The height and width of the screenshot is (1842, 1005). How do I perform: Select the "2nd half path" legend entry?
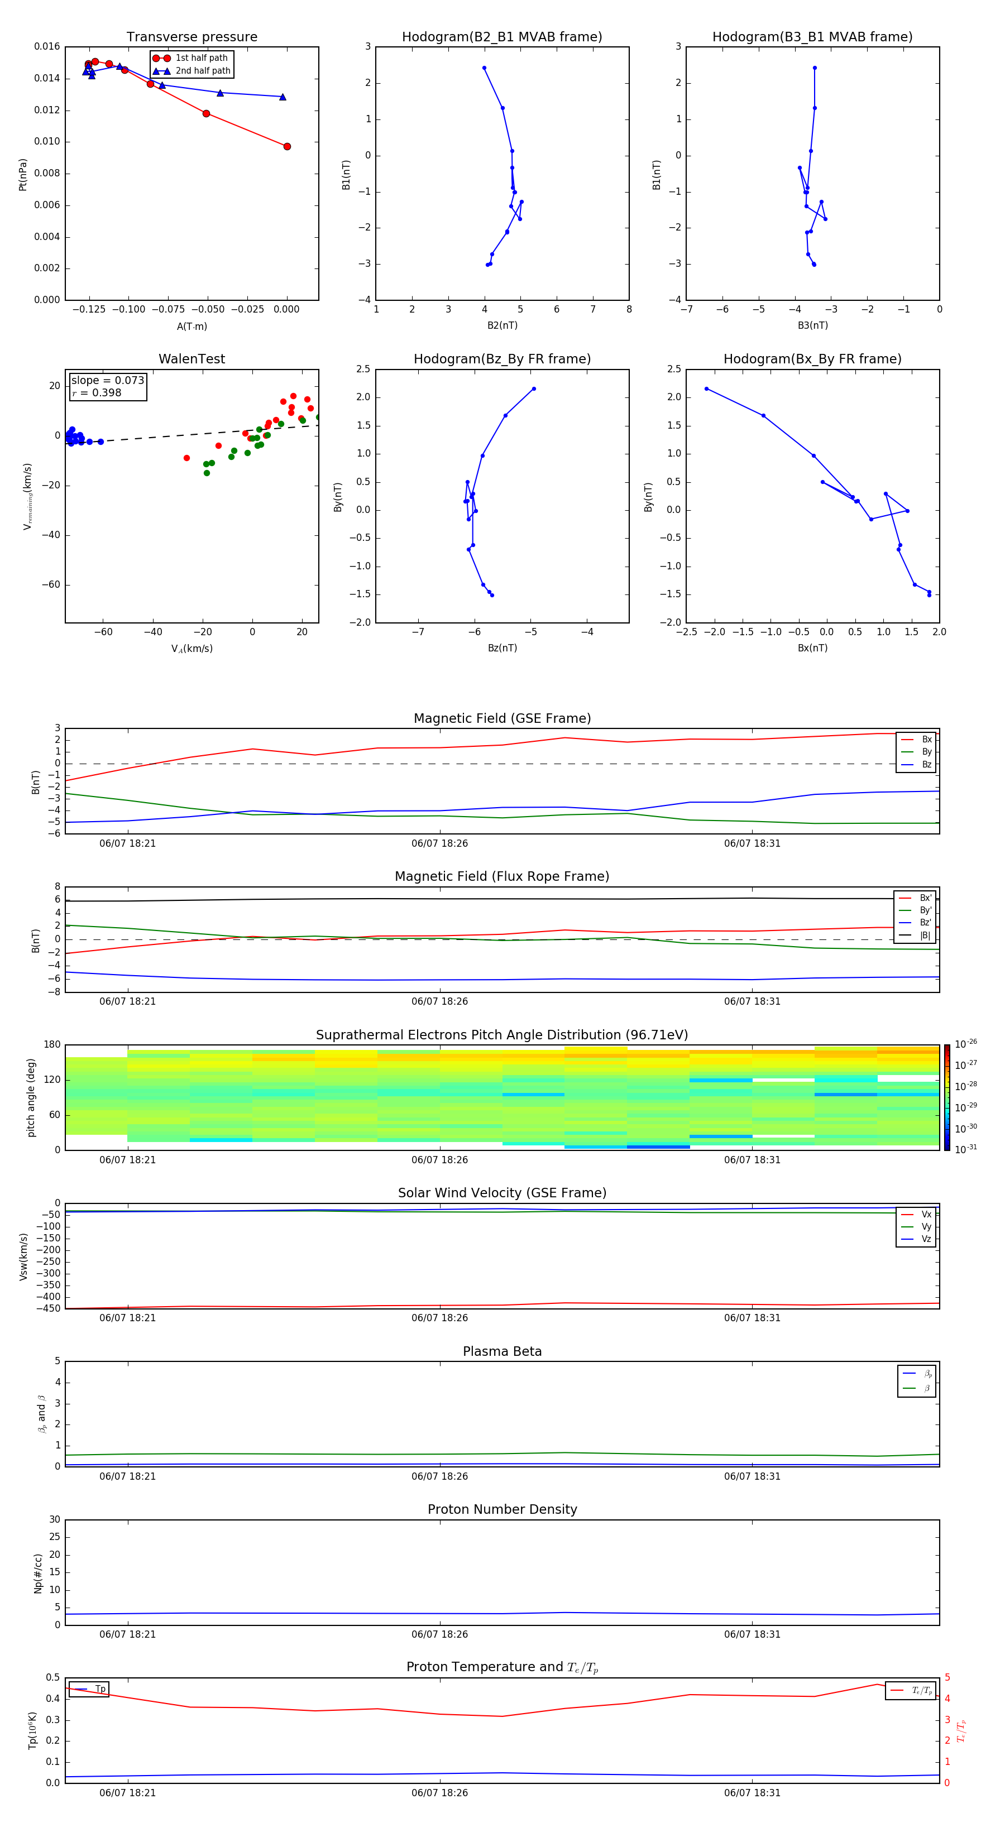click(192, 71)
